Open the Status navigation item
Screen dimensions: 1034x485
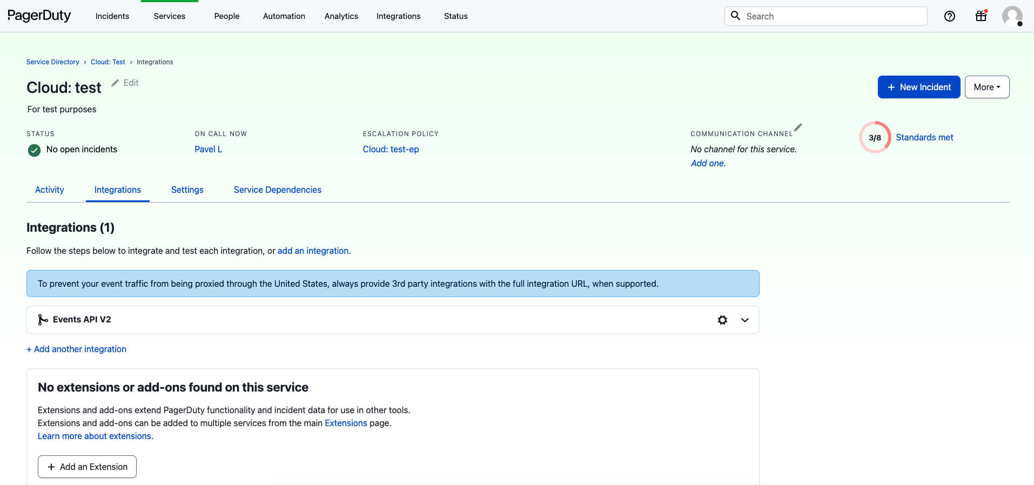point(456,16)
